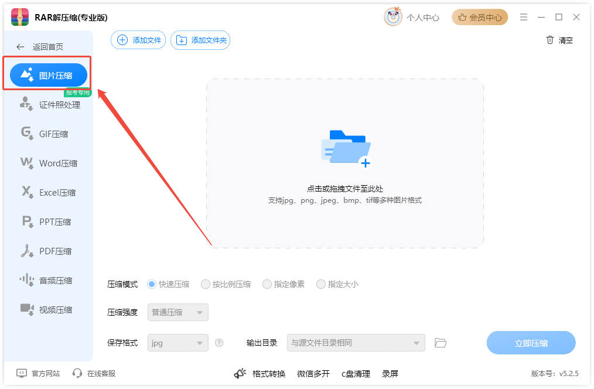Open the 官方网站 link text

46,374
